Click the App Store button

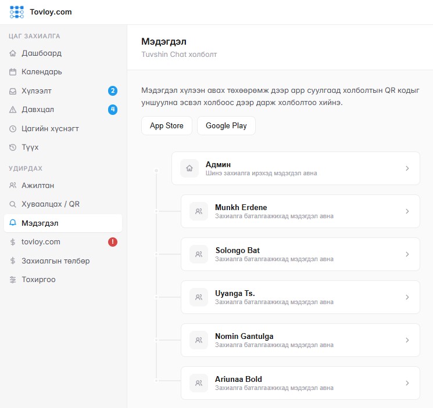point(167,126)
